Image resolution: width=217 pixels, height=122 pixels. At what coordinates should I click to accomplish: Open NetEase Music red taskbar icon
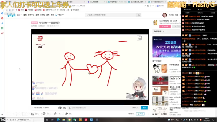tap(86, 120)
